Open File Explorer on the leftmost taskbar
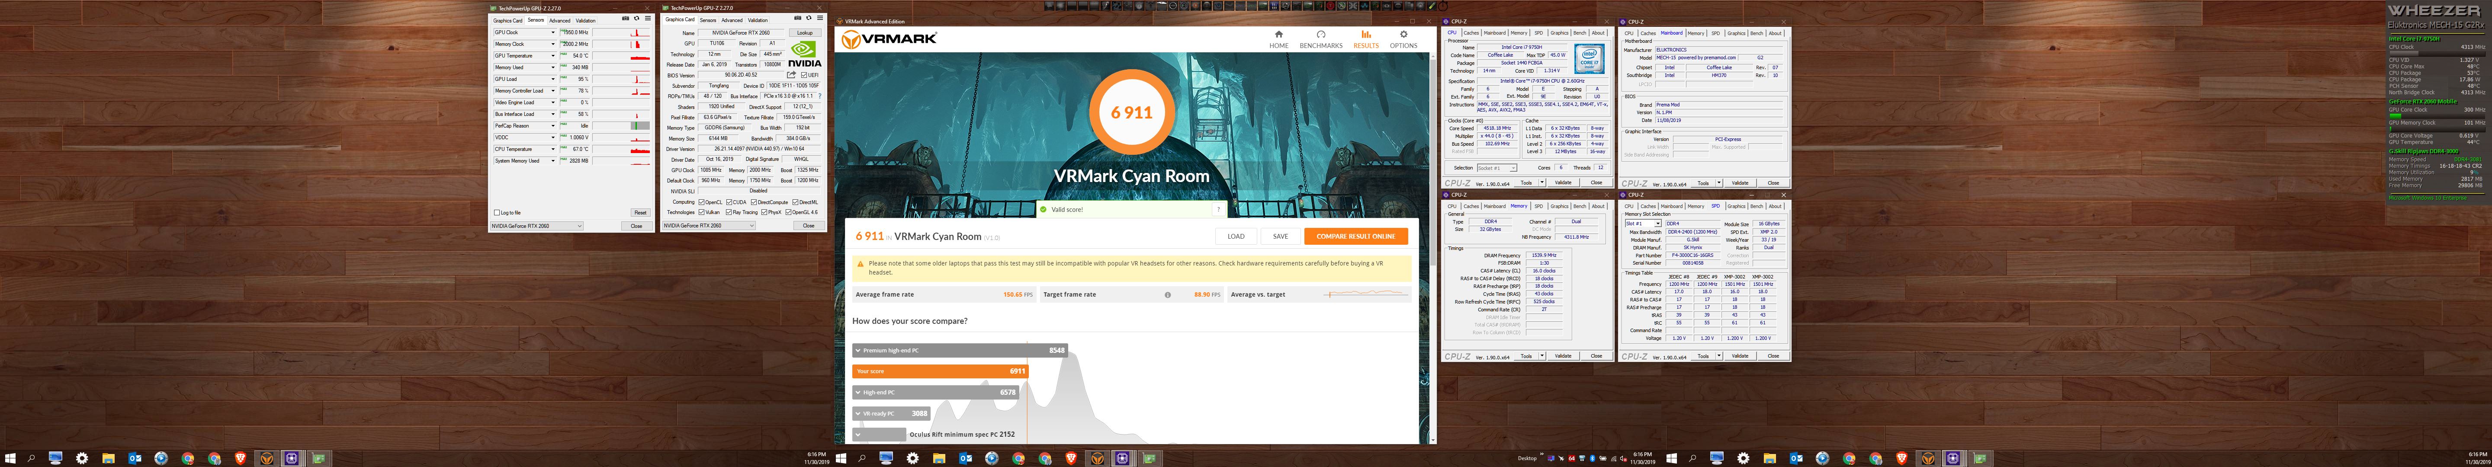The height and width of the screenshot is (467, 2492). tap(108, 457)
